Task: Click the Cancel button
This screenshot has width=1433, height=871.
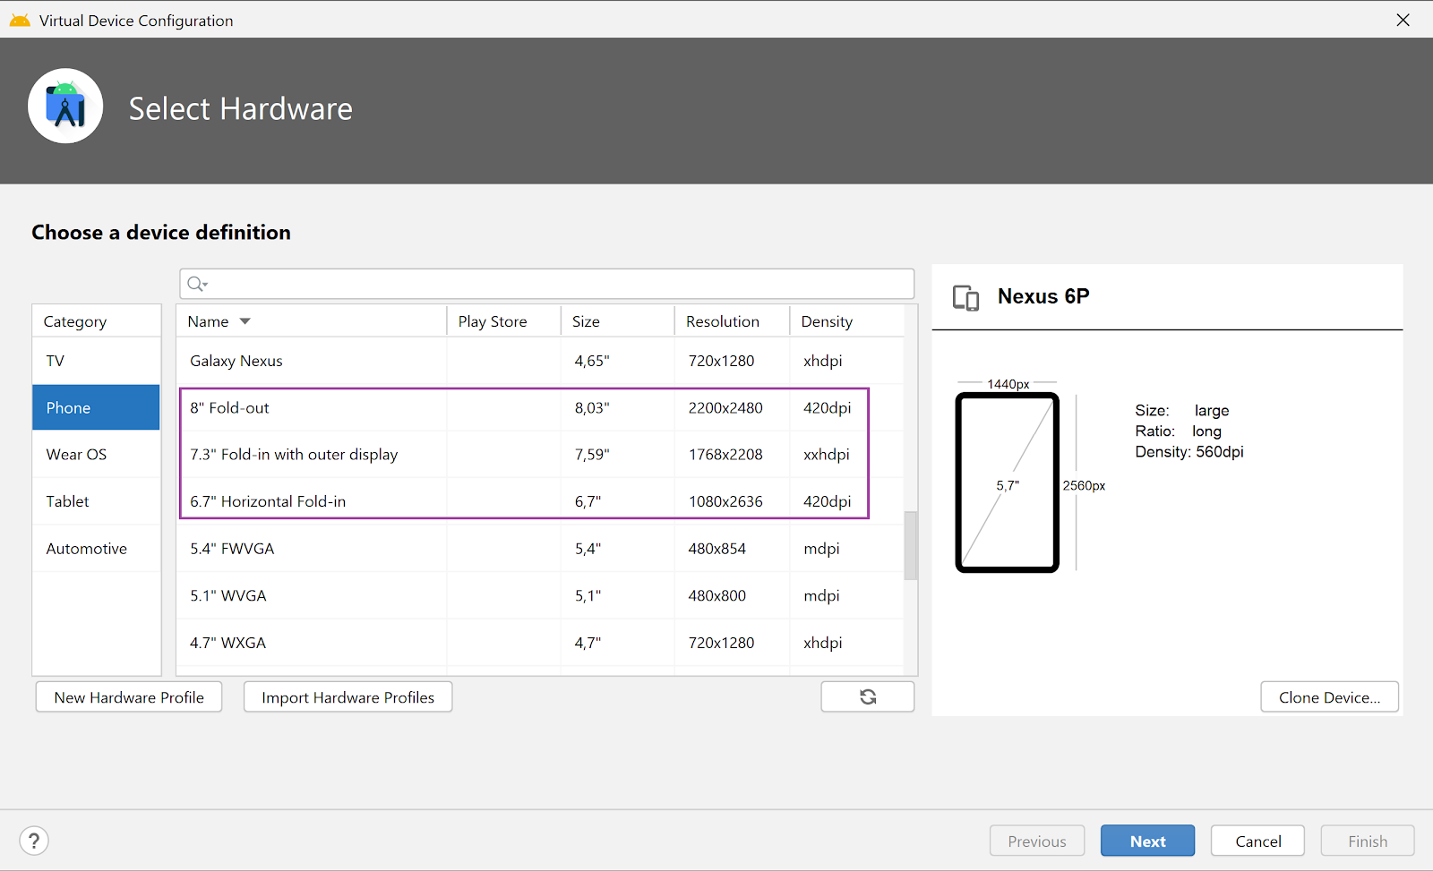Action: pyautogui.click(x=1257, y=841)
